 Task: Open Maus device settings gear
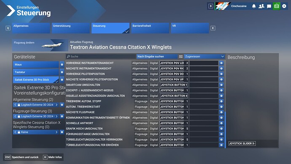[62, 65]
